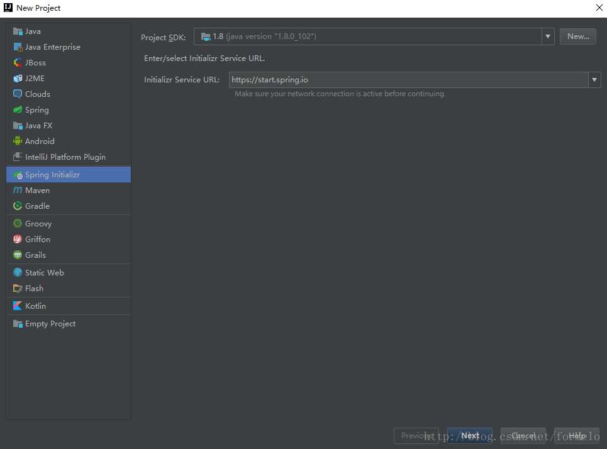Click the Spring Initializr icon
The height and width of the screenshot is (449, 607).
pyautogui.click(x=18, y=175)
